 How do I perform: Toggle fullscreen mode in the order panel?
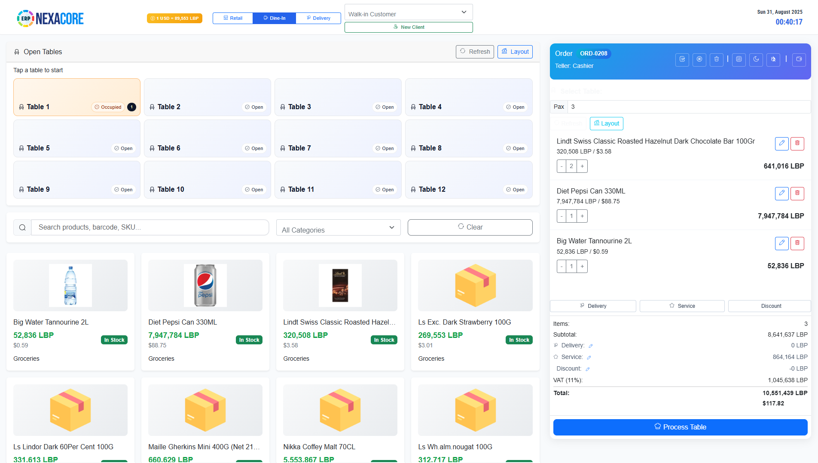pos(739,60)
